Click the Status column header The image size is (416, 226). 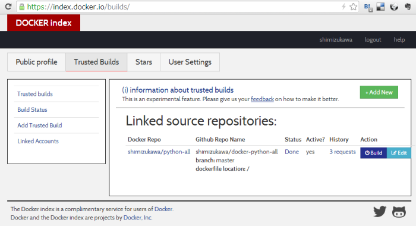293,139
